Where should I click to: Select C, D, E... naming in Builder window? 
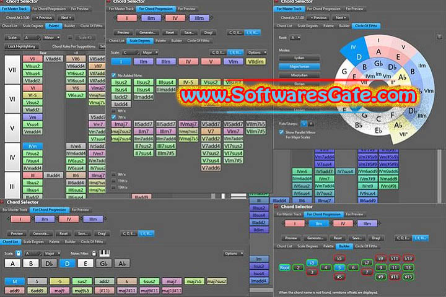(x=403, y=238)
